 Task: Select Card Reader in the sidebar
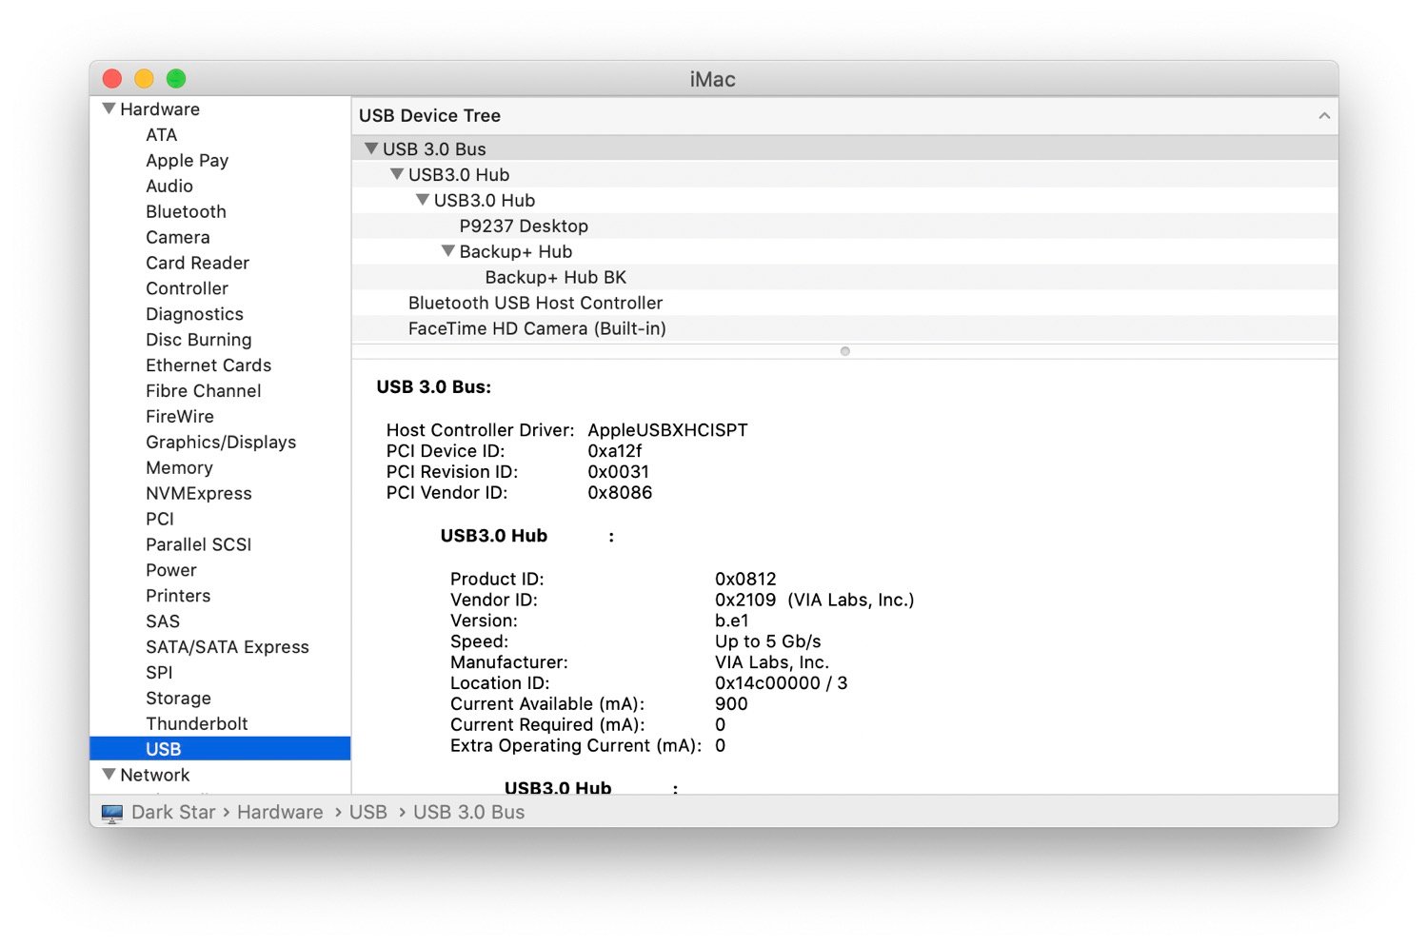tap(197, 263)
